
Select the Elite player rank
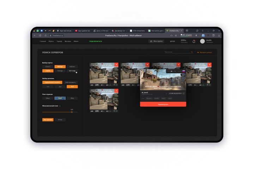click(72, 98)
